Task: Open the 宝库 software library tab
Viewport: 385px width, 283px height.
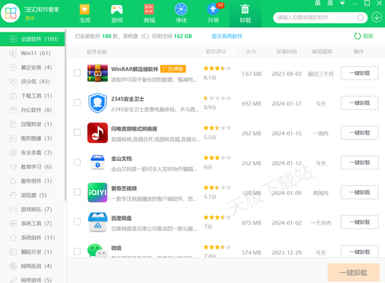Action: 85,13
